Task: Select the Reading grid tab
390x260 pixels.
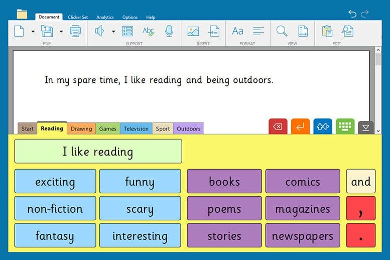Action: 52,128
